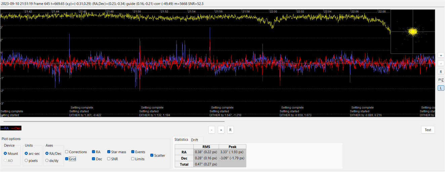Click the Text button

pyautogui.click(x=428, y=130)
